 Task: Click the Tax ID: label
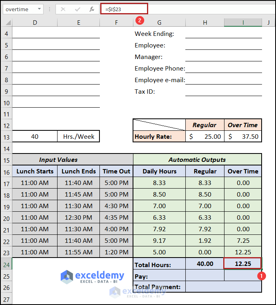[145, 91]
